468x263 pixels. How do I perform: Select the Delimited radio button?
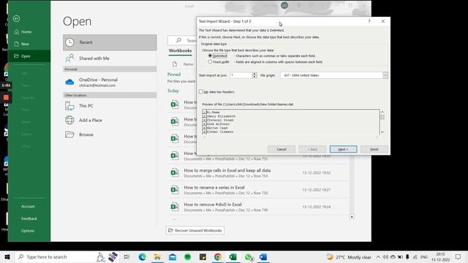tap(210, 56)
